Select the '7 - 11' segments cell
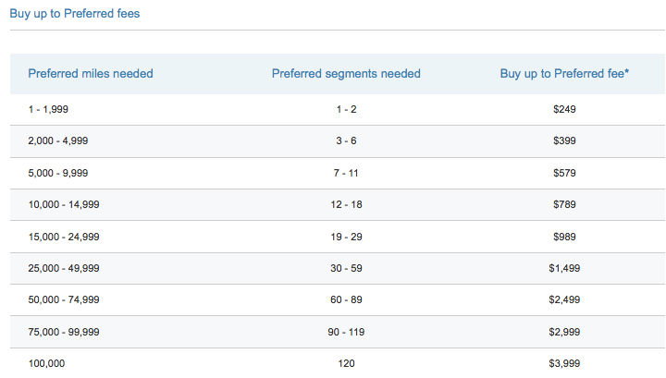Viewport: 666px width, 378px height. pyautogui.click(x=346, y=173)
